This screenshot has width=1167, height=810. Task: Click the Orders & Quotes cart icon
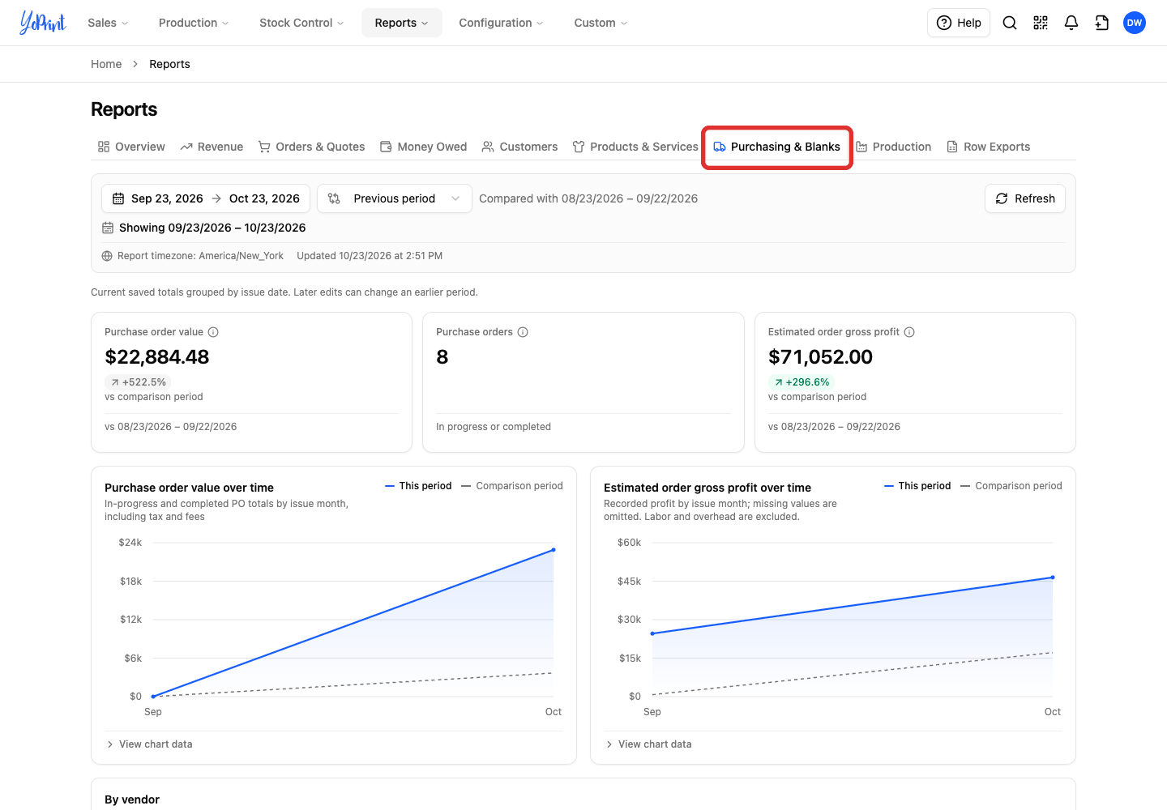(x=264, y=147)
